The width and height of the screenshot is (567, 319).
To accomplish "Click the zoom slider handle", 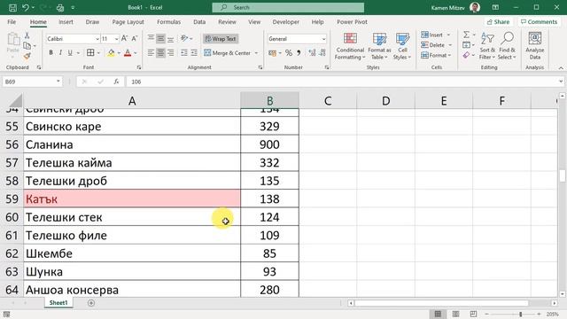I will click(x=521, y=314).
